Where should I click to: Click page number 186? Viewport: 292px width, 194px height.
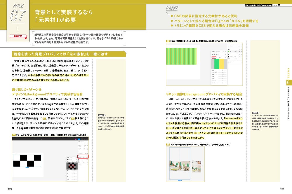(x=10, y=189)
